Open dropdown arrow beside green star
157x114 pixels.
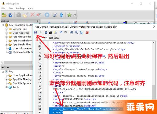(75, 15)
